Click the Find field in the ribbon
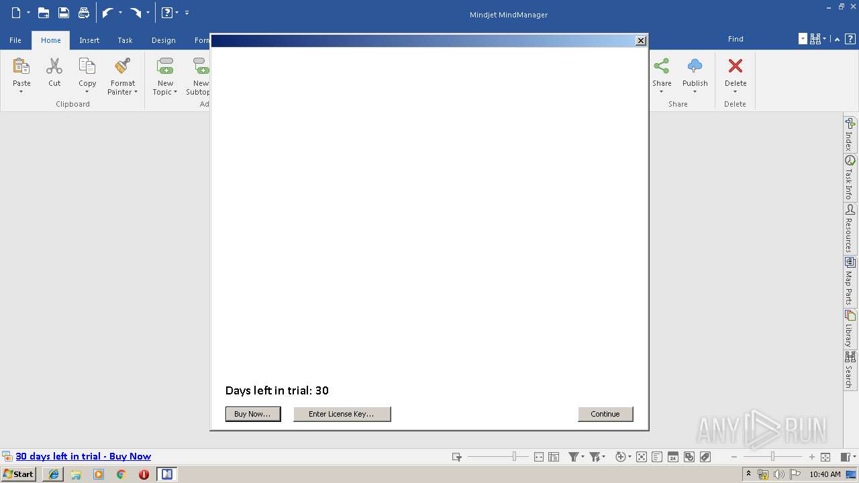 (761, 39)
